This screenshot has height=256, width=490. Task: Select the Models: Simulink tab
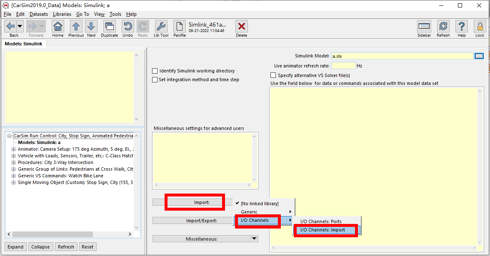point(23,44)
